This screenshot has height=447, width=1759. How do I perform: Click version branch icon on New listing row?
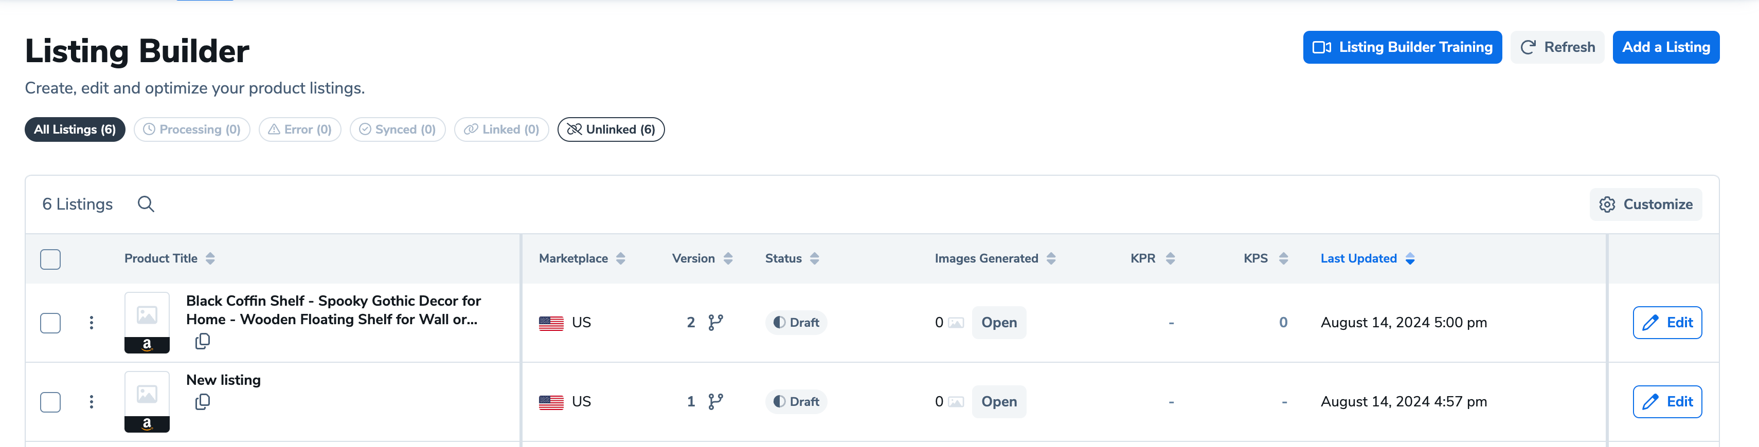pyautogui.click(x=715, y=402)
